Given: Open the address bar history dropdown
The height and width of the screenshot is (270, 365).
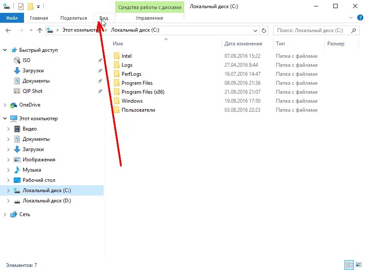Looking at the screenshot, I should (x=255, y=30).
